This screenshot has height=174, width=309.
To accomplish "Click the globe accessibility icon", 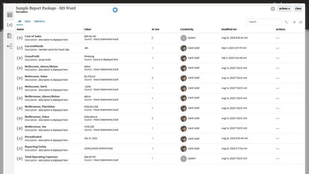I will tap(273, 9).
